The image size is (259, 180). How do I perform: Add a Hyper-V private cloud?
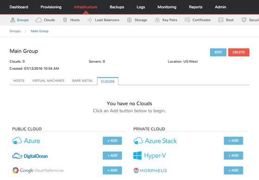point(234,156)
